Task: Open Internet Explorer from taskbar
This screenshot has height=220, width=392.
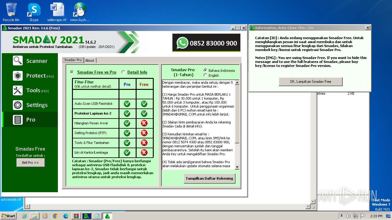Action: point(24,216)
